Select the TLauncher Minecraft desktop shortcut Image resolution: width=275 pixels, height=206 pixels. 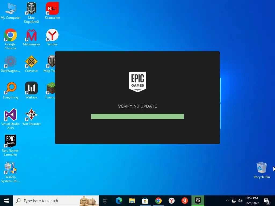[50, 91]
